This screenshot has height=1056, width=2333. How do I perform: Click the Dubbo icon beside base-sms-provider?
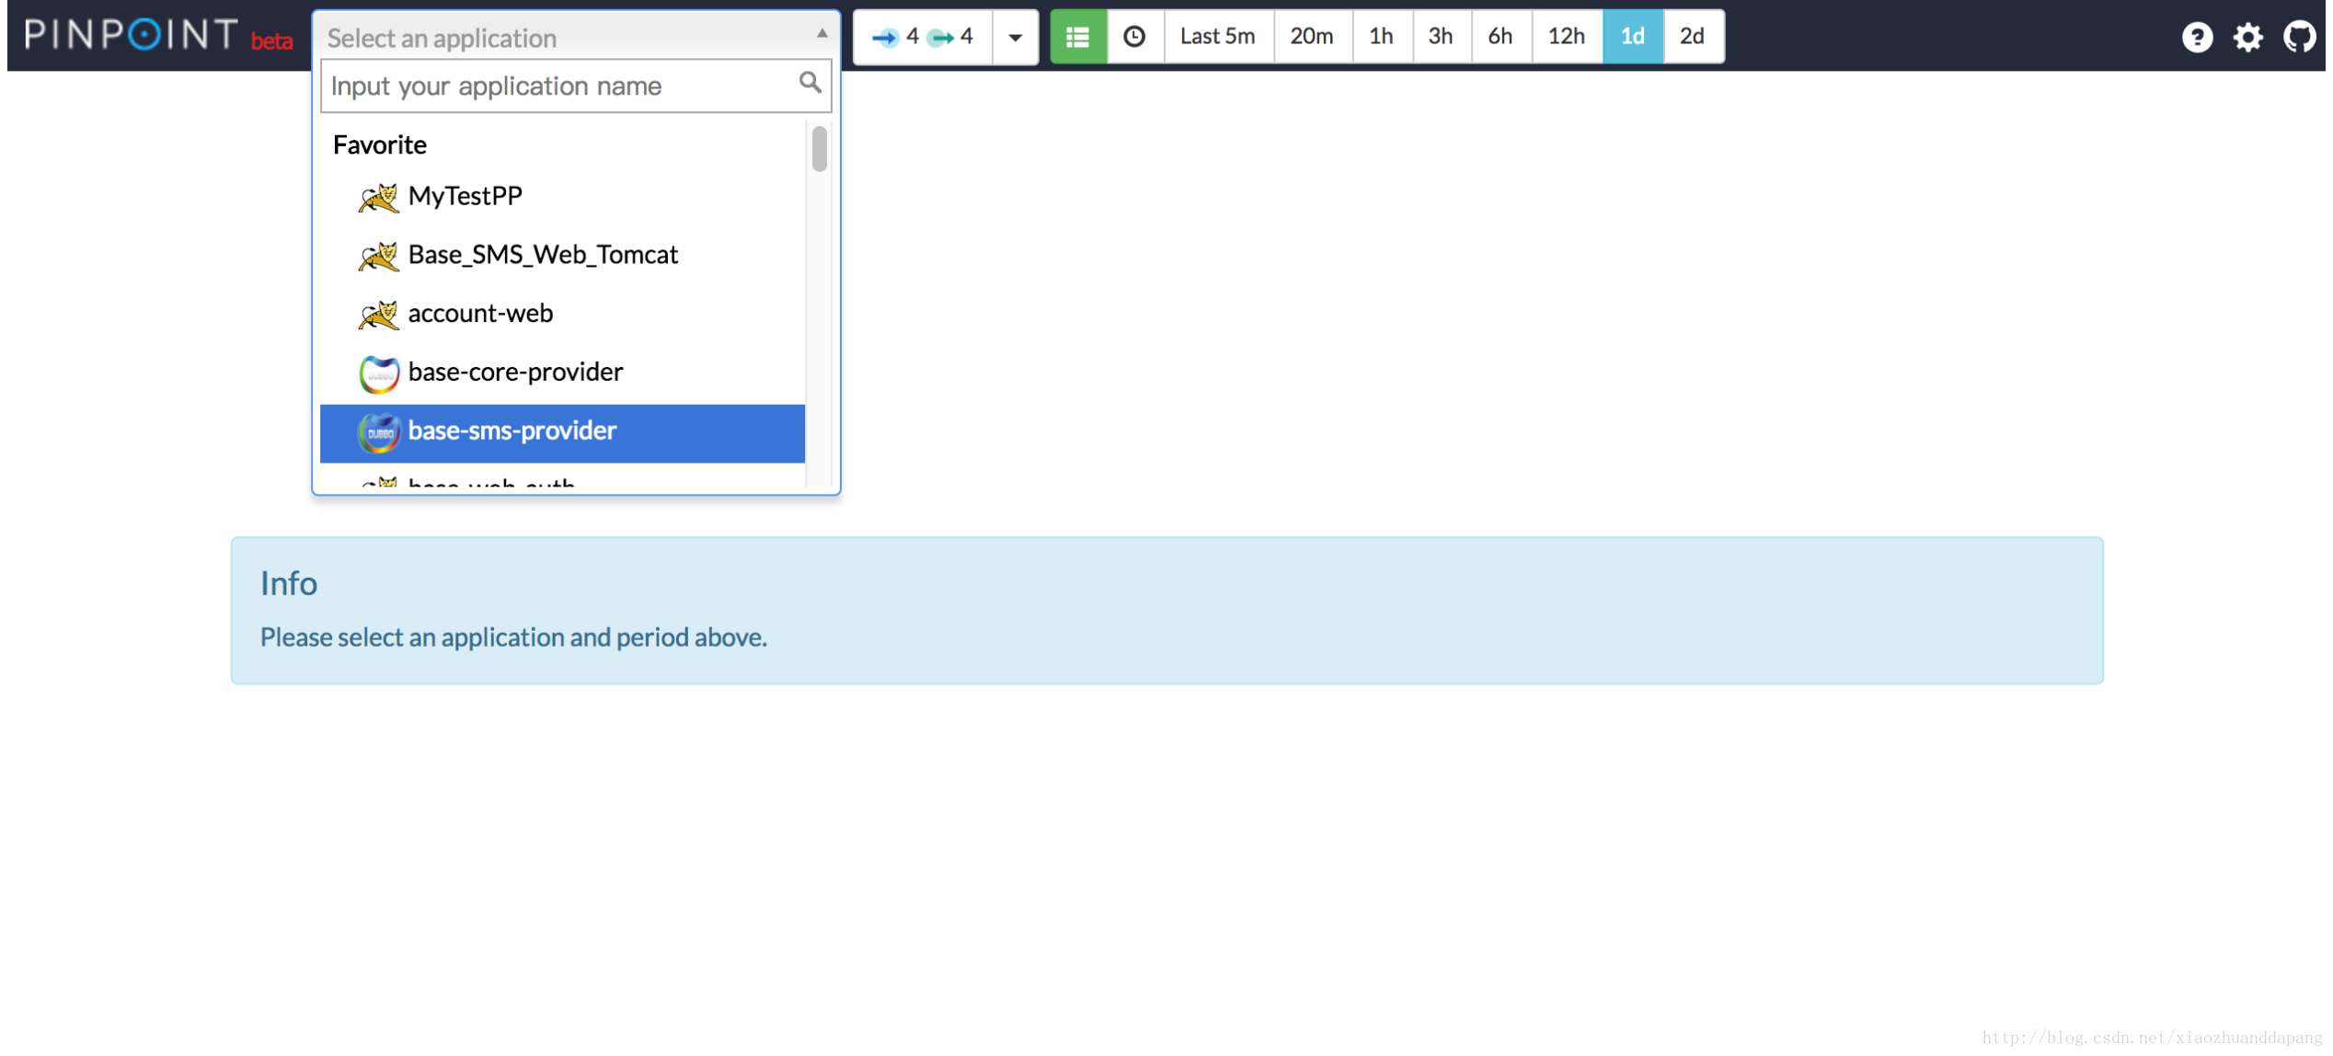click(x=378, y=432)
